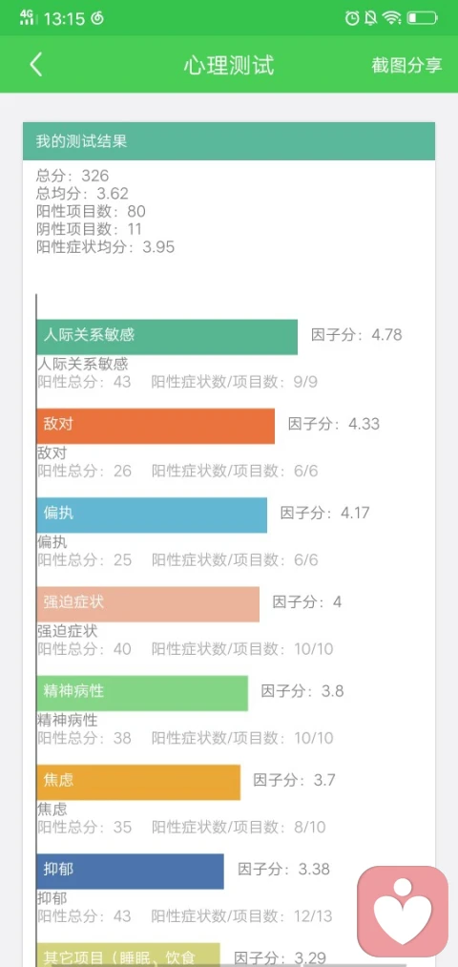Image resolution: width=458 pixels, height=967 pixels.
Task: Tap the muted bell status icon
Action: pyautogui.click(x=370, y=18)
